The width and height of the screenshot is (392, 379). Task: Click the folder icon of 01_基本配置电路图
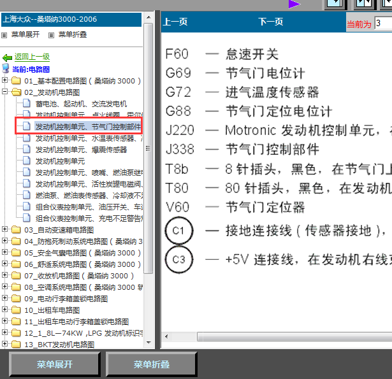click(x=16, y=81)
